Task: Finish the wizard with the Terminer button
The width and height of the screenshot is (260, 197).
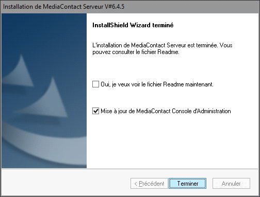Action: coord(187,184)
